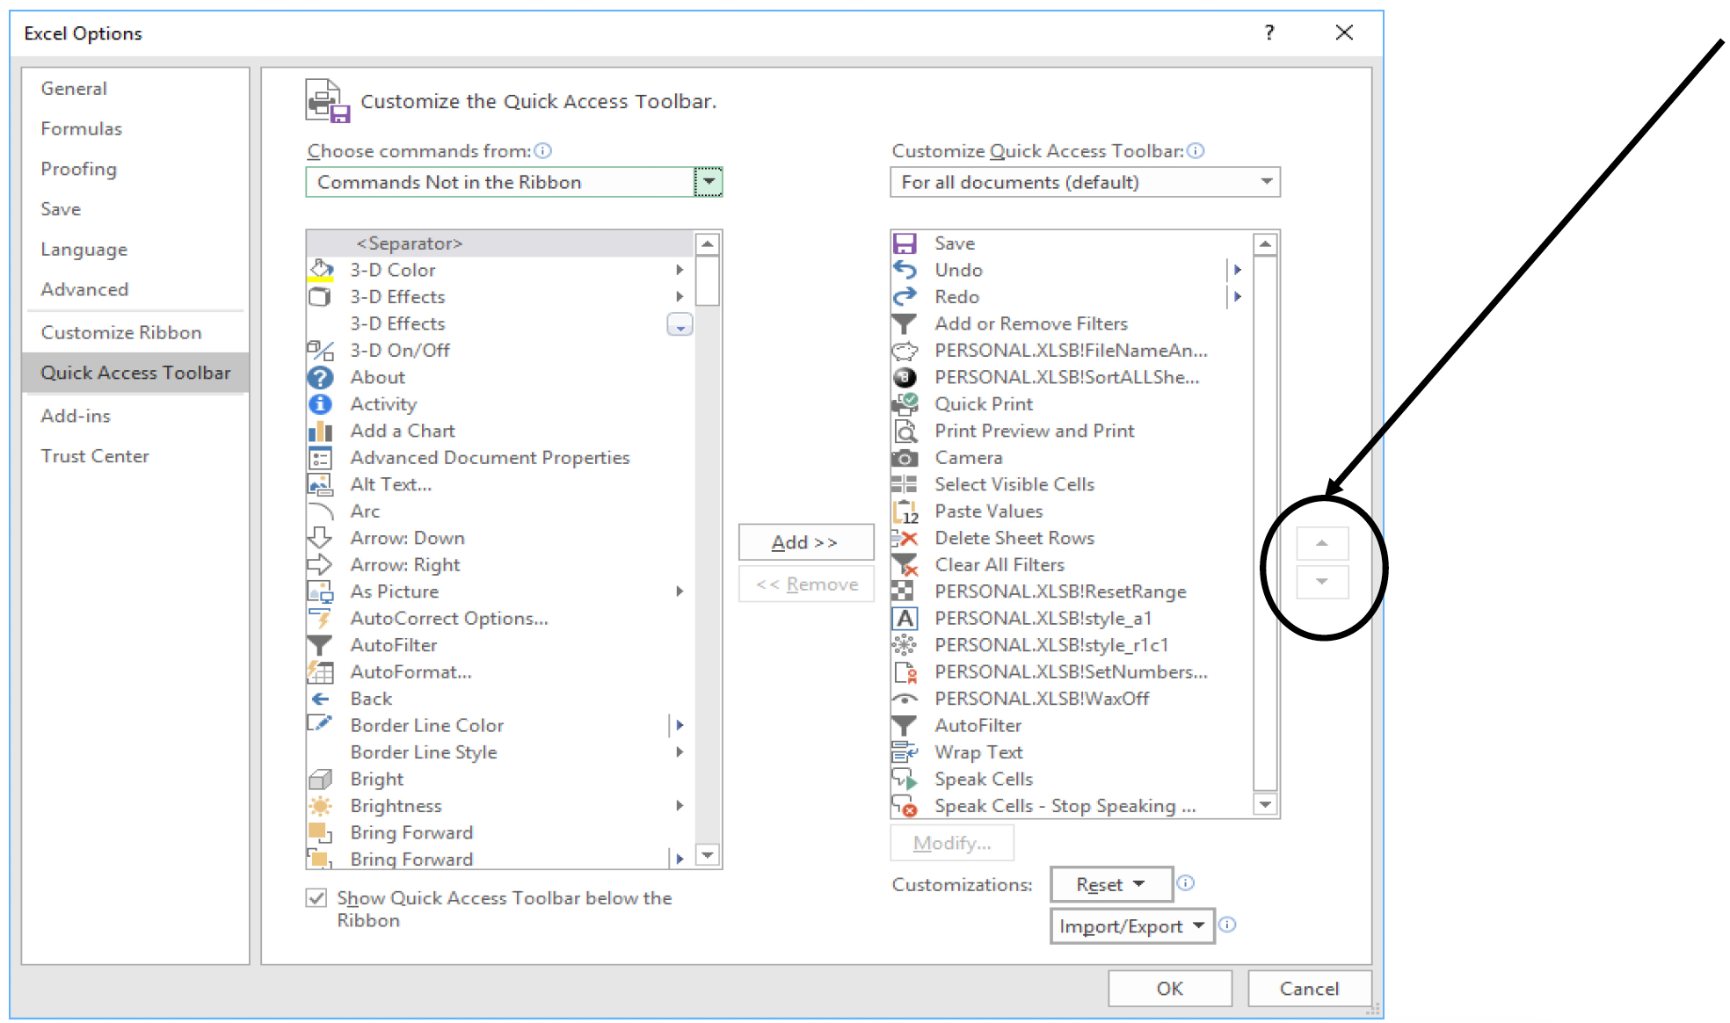
Task: Select the Redo arrow icon
Action: point(905,297)
